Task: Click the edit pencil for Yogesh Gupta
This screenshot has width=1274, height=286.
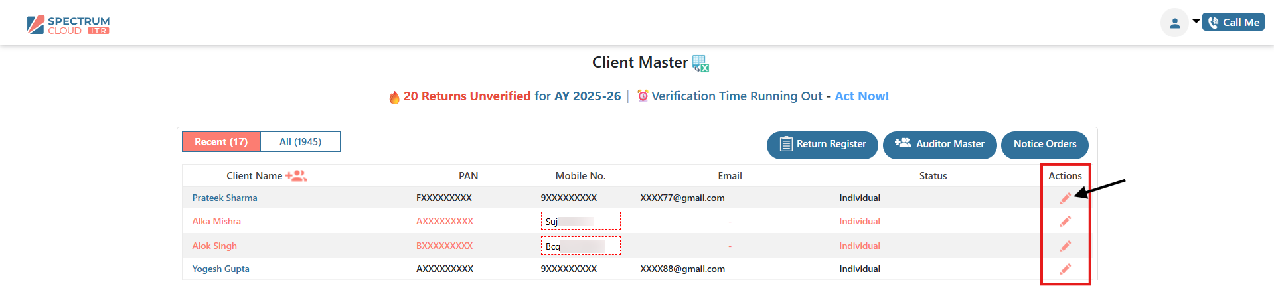Action: [x=1065, y=269]
